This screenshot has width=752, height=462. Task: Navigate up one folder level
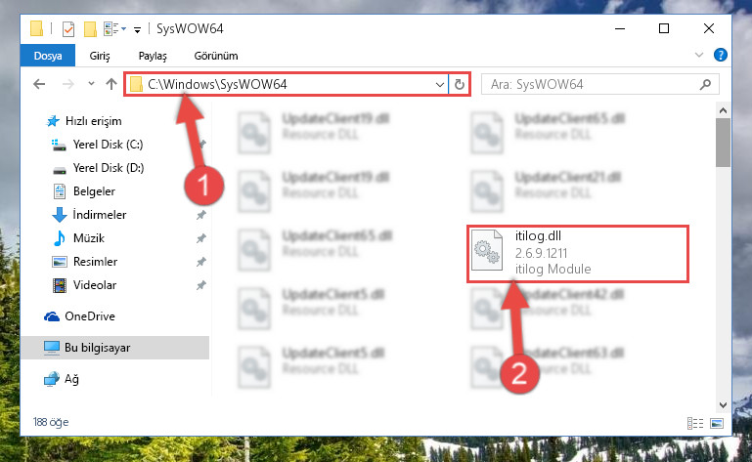pyautogui.click(x=111, y=84)
